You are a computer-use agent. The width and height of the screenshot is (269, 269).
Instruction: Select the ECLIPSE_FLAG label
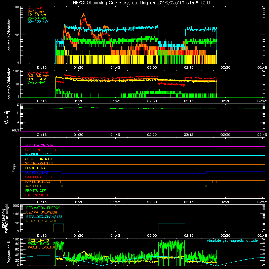tap(37, 172)
